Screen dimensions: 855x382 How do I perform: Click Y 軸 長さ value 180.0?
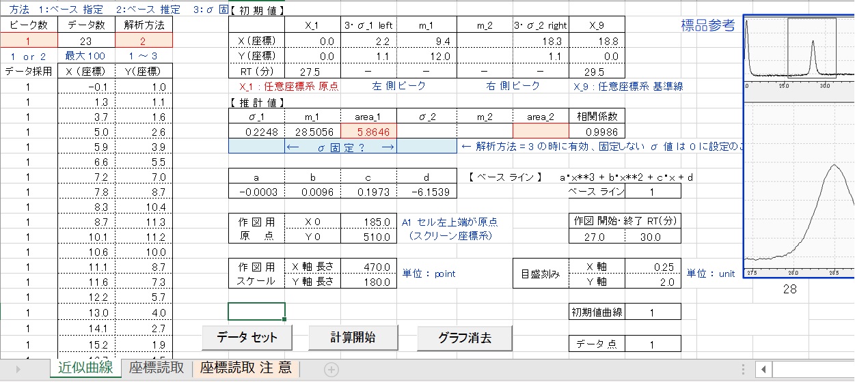click(369, 281)
